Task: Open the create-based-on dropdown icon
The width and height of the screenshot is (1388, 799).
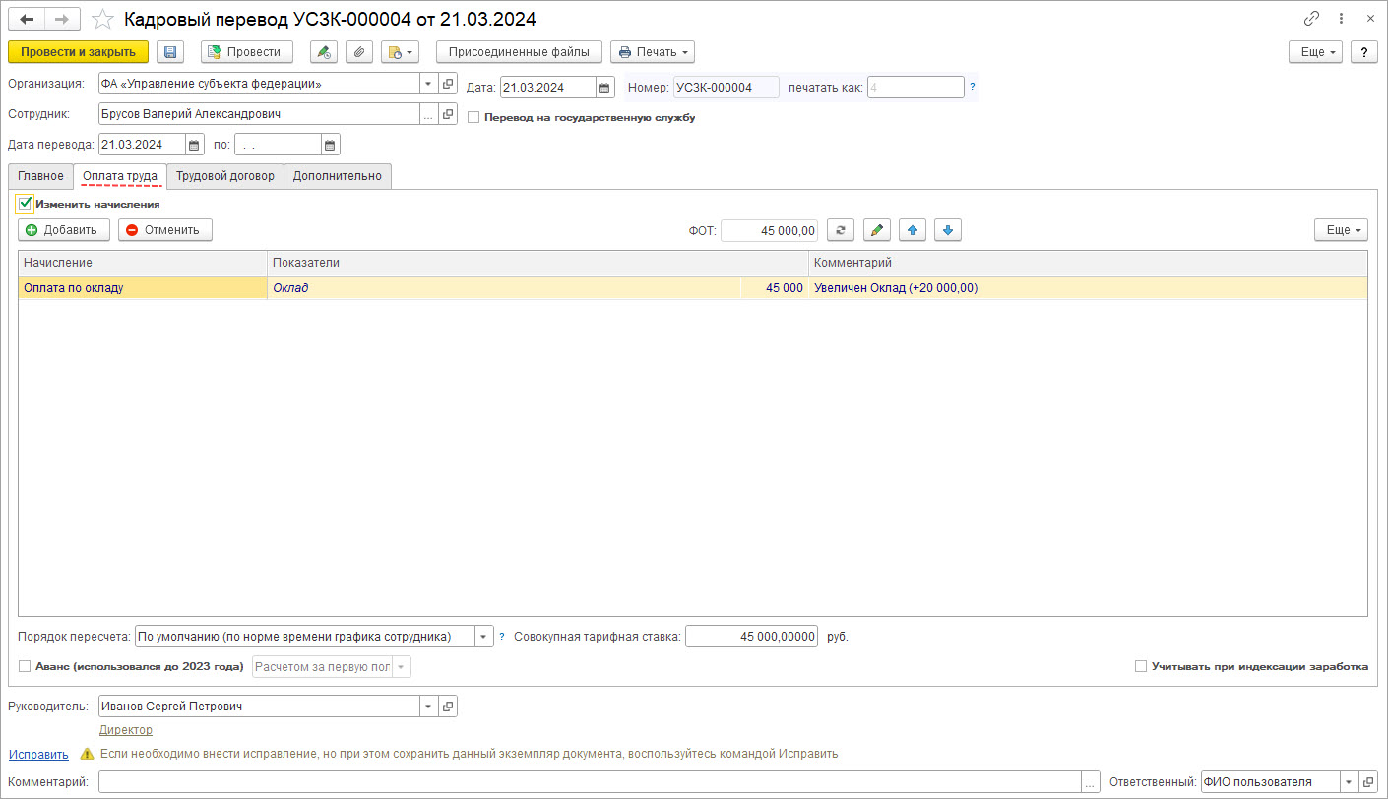Action: pyautogui.click(x=400, y=51)
